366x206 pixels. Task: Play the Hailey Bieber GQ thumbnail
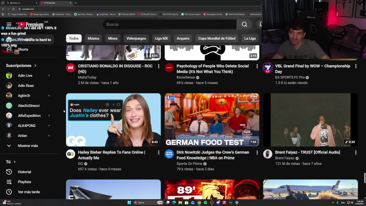click(x=113, y=120)
